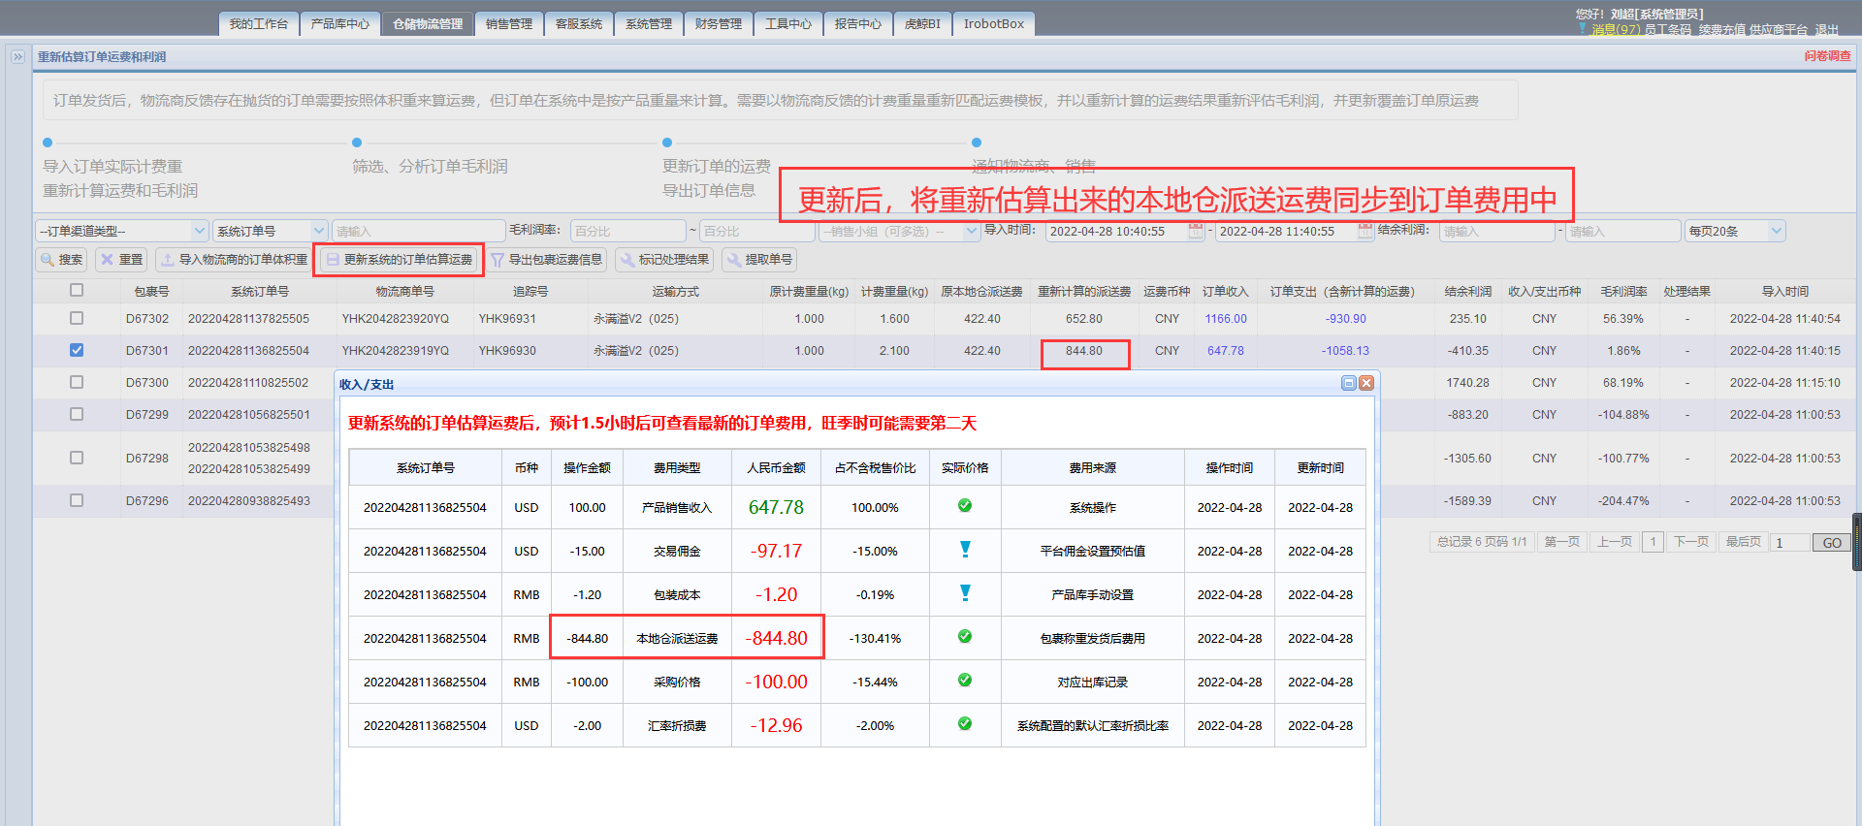Click 导出包裹运费信息 export button
This screenshot has height=826, width=1862.
tap(546, 260)
